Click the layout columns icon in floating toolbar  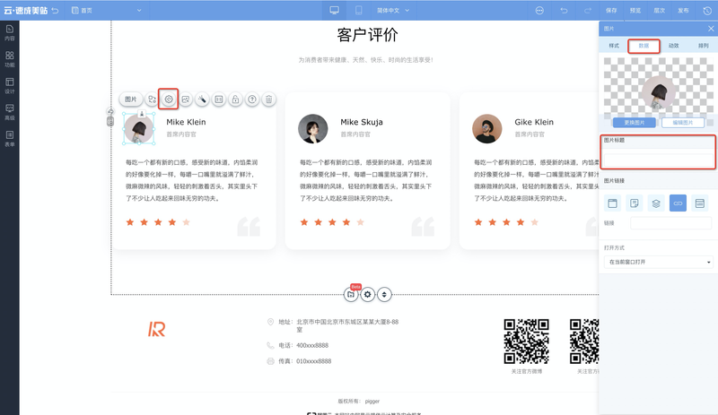coord(219,99)
